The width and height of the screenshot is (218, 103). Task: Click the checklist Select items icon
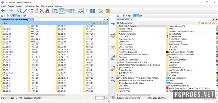[87, 11]
